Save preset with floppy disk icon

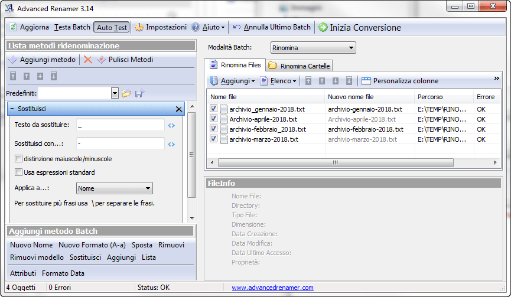[140, 94]
